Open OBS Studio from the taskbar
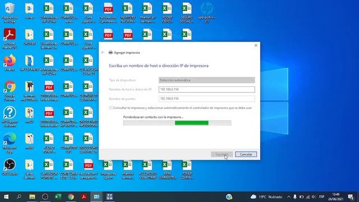Viewport: 359px width, 202px height. click(x=45, y=197)
